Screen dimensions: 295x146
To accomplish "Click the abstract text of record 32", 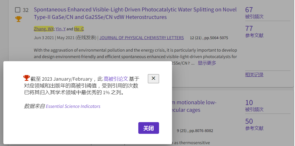I will 135,53.
